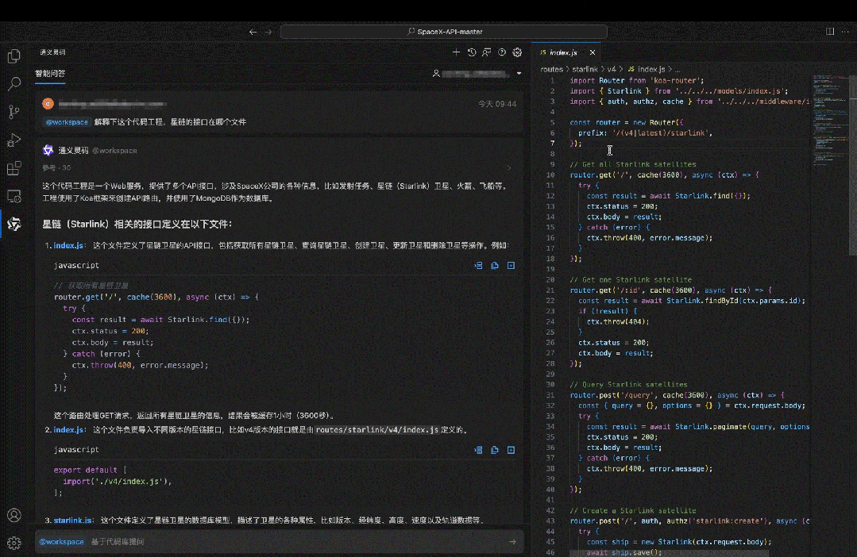Start a new chat with the plus icon
This screenshot has width=857, height=557.
tap(456, 52)
